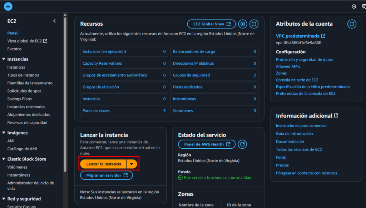Open Panel de AWS Health
The height and width of the screenshot is (208, 366).
tap(207, 144)
